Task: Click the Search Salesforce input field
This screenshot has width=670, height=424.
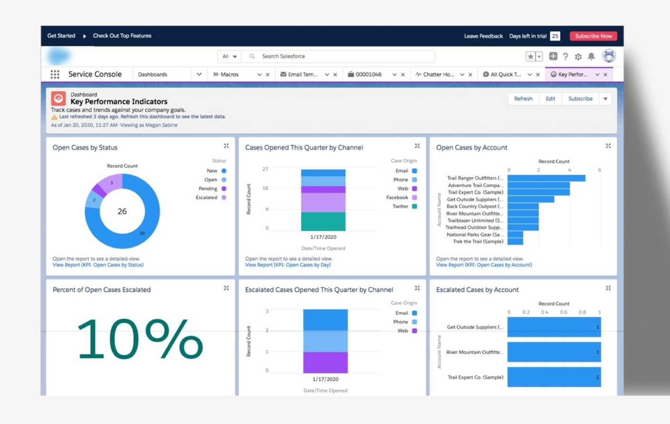Action: pyautogui.click(x=342, y=57)
